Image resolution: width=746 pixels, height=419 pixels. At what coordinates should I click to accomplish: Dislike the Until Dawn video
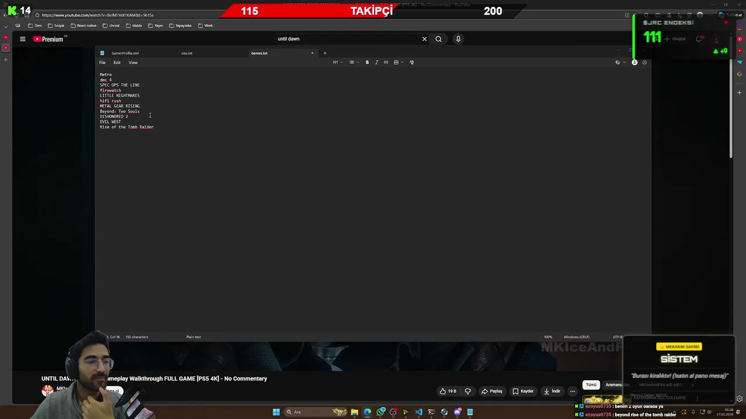tap(467, 391)
